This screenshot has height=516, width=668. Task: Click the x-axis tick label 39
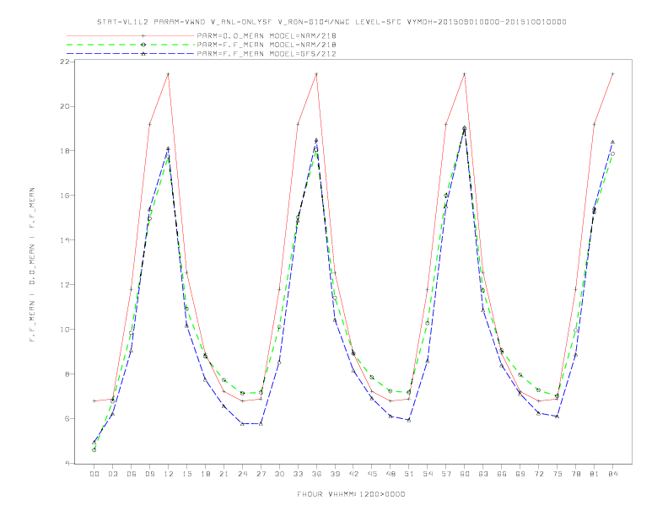click(335, 474)
